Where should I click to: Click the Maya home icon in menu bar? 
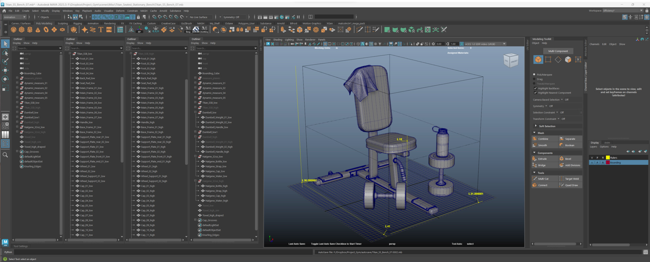coord(4,11)
